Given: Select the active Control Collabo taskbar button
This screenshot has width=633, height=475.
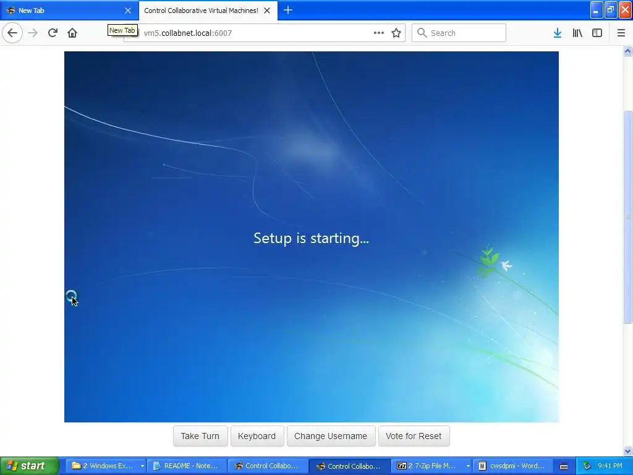Looking at the screenshot, I should [349, 466].
